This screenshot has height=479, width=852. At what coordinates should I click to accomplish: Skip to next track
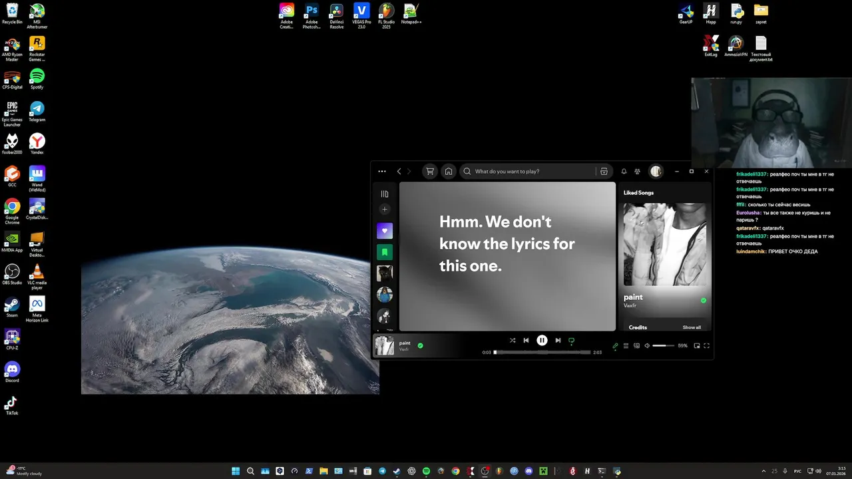click(x=558, y=340)
